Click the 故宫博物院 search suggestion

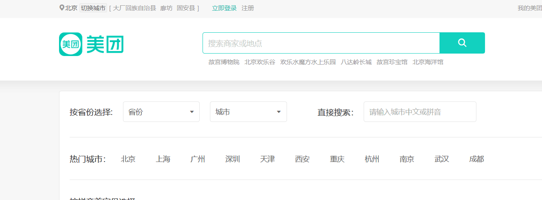pos(224,62)
